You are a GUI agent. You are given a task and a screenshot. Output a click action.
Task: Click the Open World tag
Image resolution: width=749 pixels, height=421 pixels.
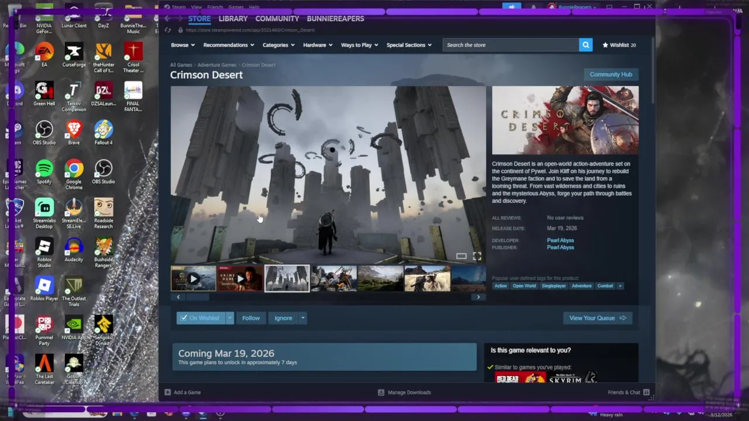[x=524, y=286]
